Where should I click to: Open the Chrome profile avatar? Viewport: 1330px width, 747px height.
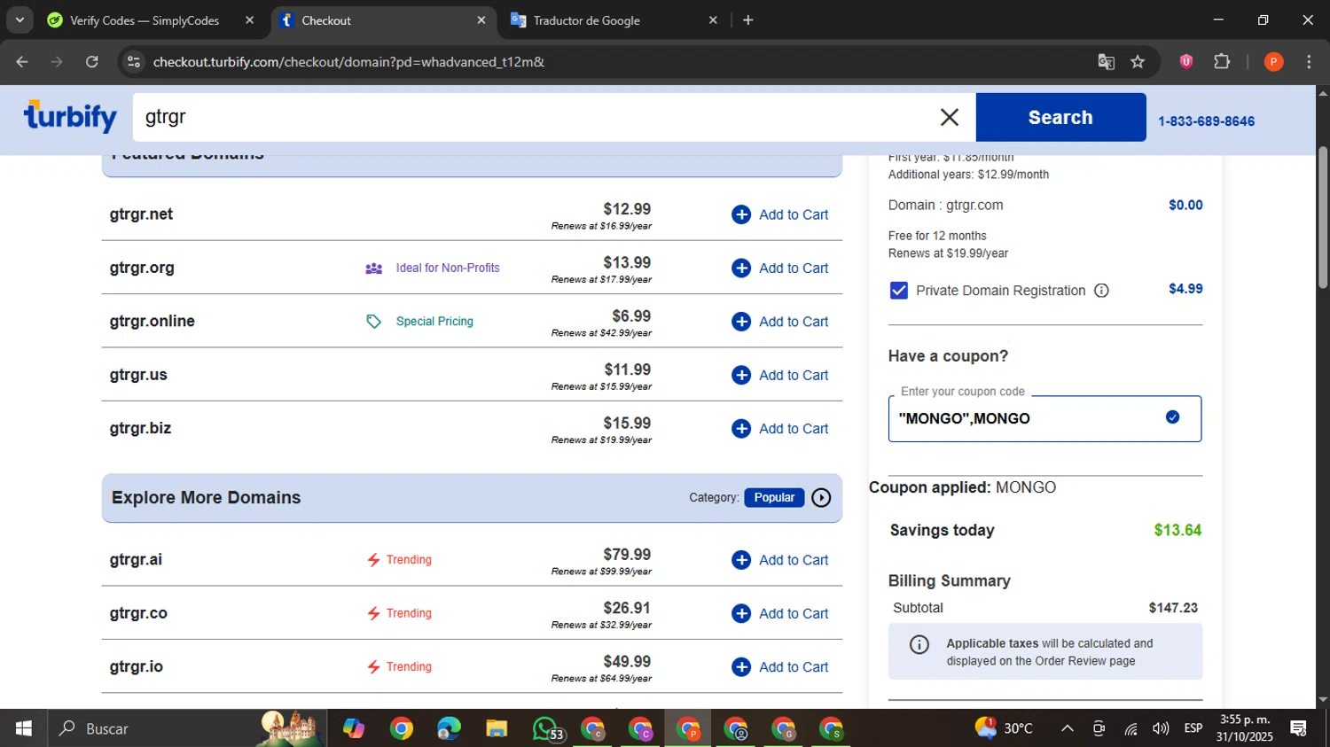click(1273, 62)
